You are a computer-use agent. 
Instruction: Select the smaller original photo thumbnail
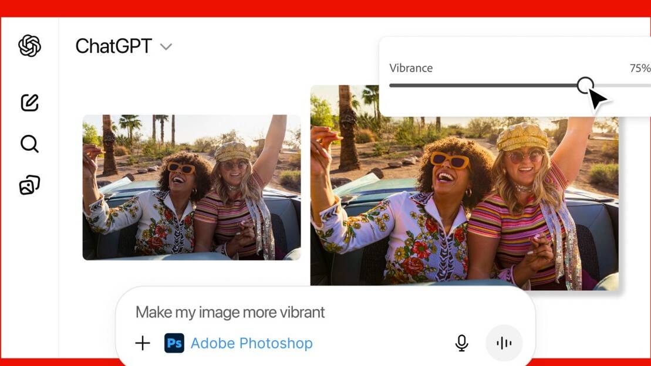[x=191, y=187]
